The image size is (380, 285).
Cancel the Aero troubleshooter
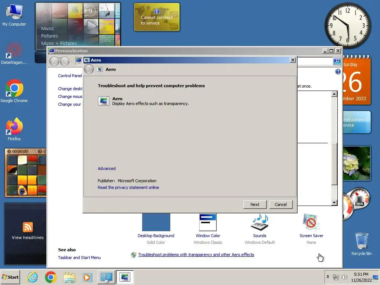(x=281, y=204)
